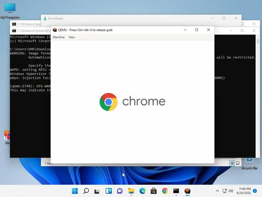
Task: Open My Computer desktop icon
Action: (10, 11)
